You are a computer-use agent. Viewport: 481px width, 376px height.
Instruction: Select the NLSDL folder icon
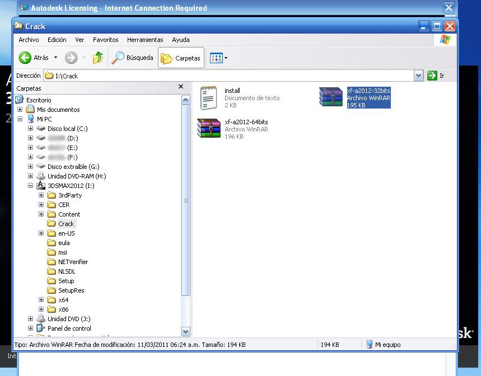[x=52, y=271]
